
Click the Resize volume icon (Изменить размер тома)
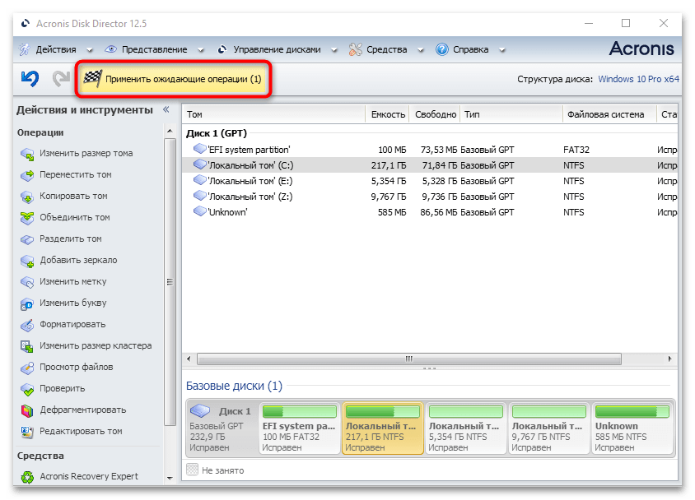tap(27, 154)
